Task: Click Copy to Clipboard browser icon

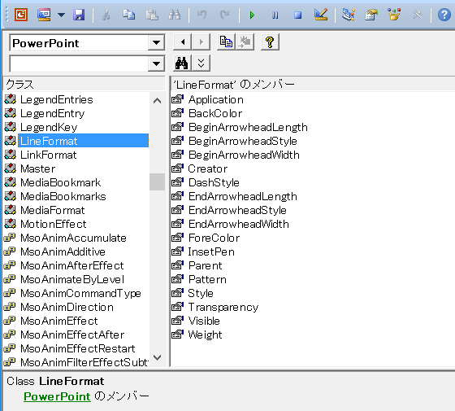Action: pos(226,42)
